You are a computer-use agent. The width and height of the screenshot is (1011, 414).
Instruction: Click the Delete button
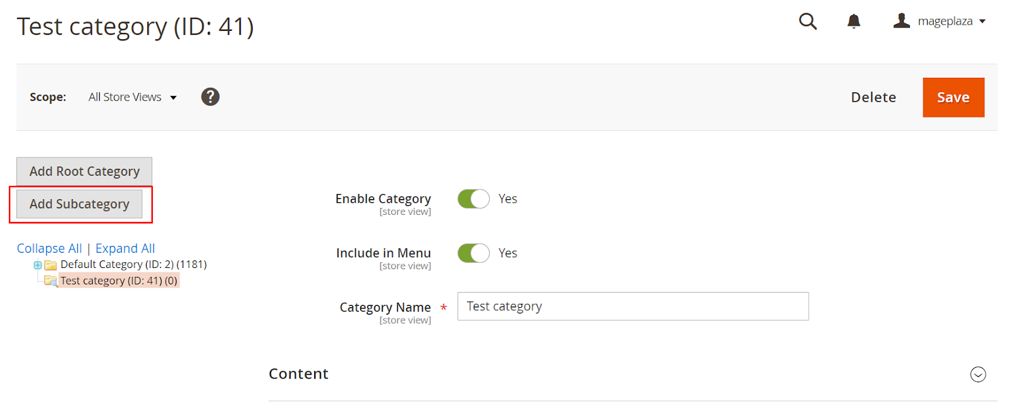coord(873,97)
